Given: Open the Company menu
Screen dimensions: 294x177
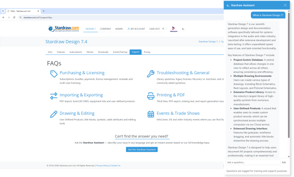Looking at the screenshot, I should 105,29.
